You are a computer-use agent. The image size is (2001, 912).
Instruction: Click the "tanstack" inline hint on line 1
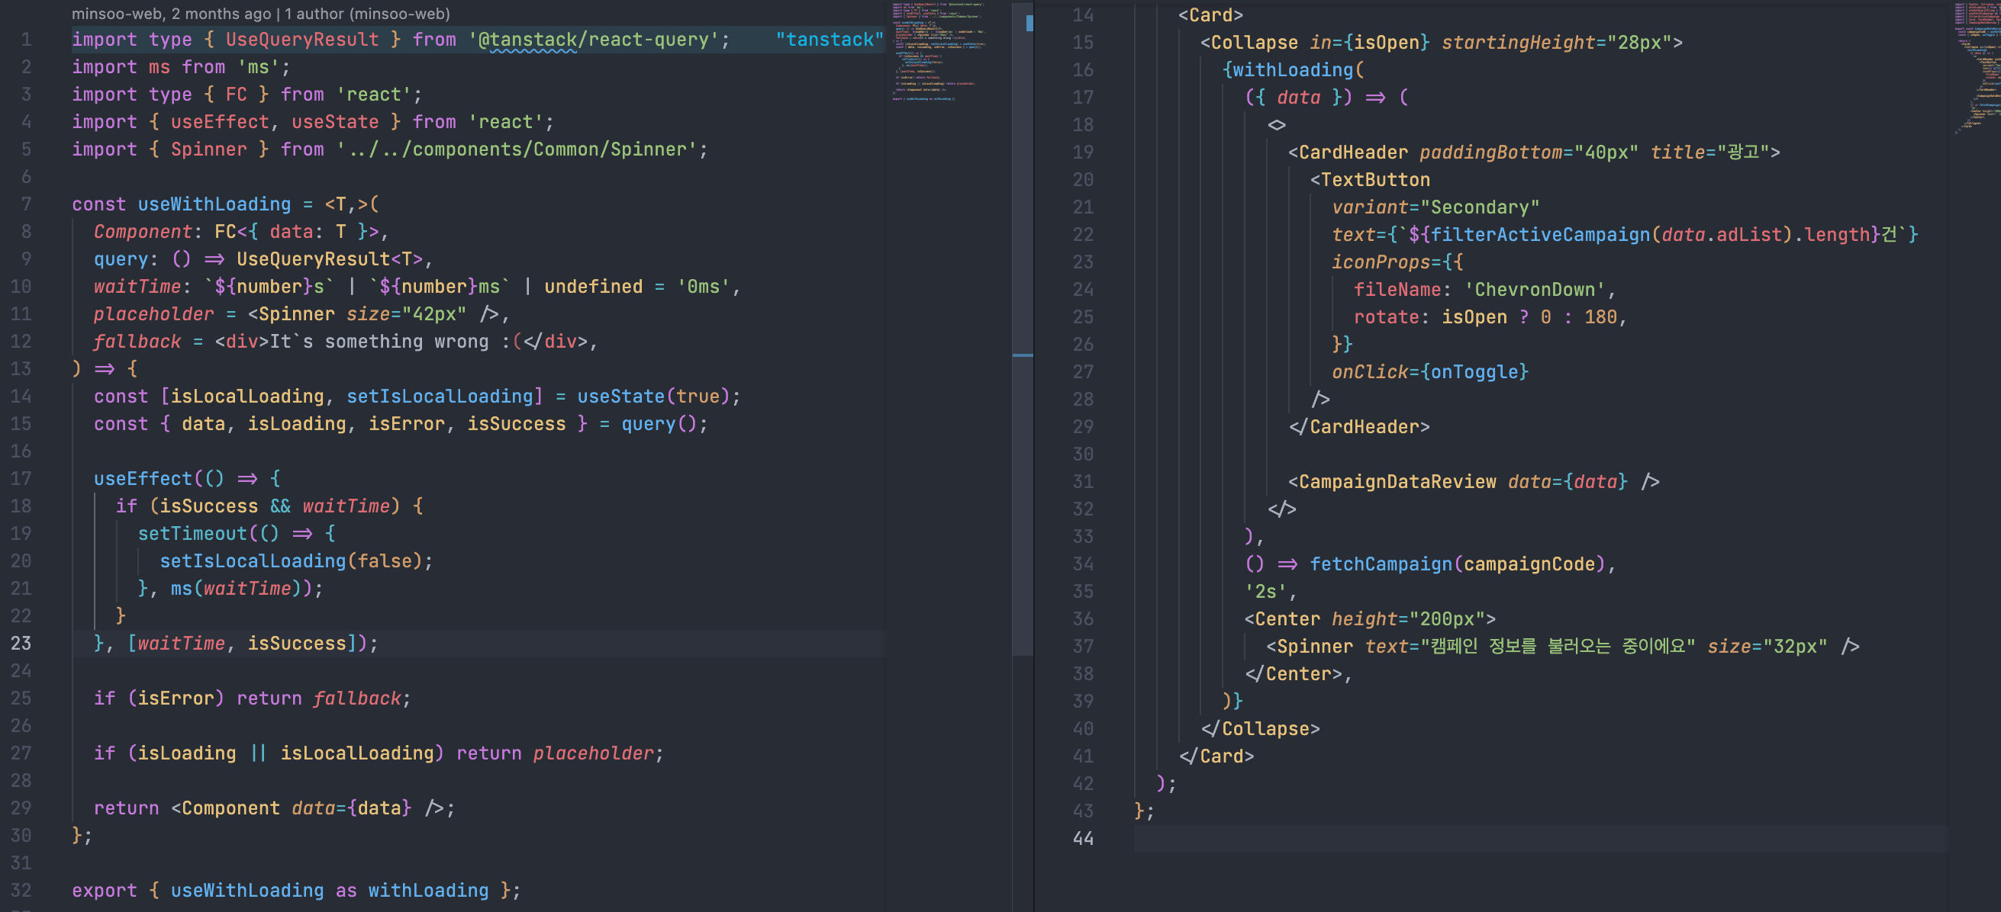click(830, 40)
